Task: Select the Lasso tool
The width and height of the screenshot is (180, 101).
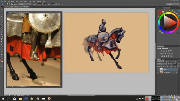Action: click(x=2, y=15)
